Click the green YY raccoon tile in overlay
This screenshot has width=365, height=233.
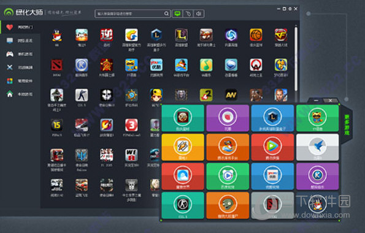click(318, 118)
